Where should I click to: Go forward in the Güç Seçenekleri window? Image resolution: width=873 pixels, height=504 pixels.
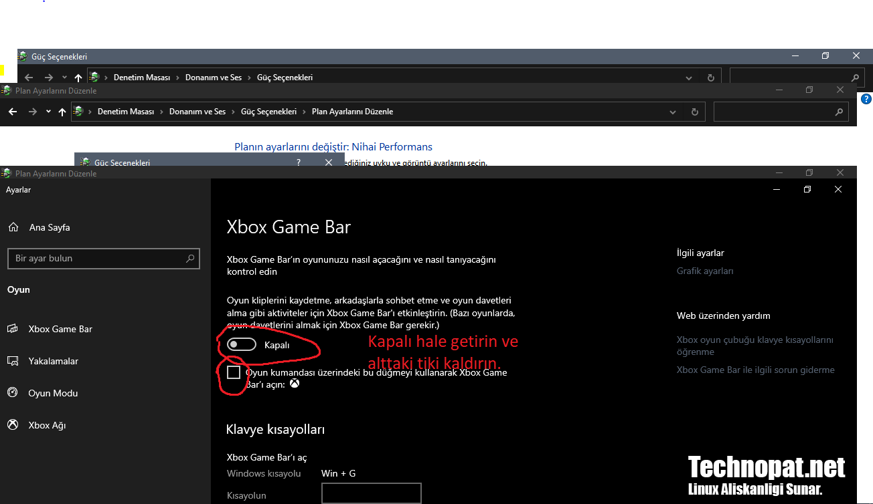point(48,78)
